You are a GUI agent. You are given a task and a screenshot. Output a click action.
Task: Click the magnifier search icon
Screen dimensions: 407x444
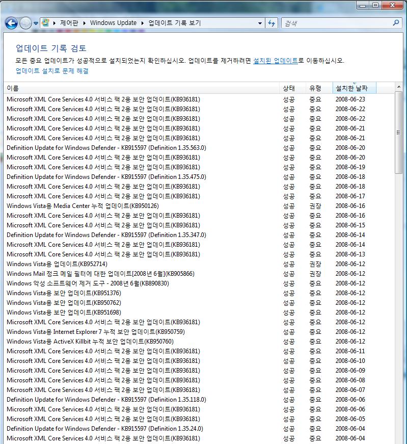pos(396,22)
